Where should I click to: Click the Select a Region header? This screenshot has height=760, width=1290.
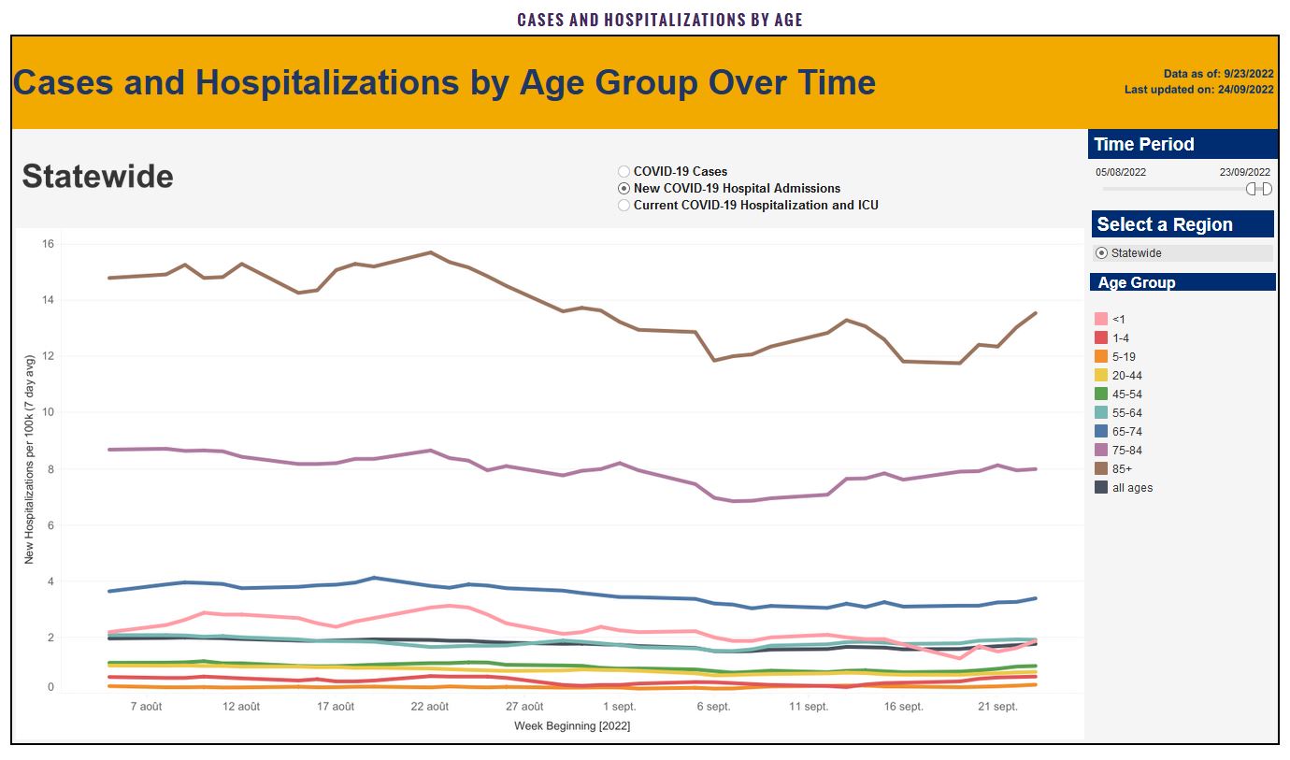1182,224
